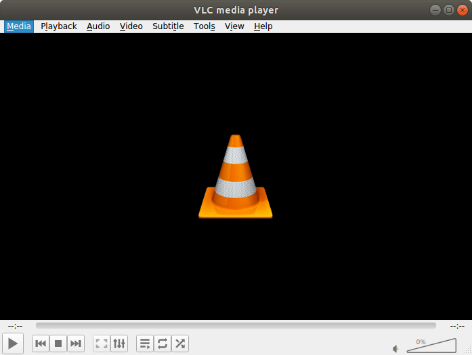
Task: Open the Tools menu
Action: (204, 26)
